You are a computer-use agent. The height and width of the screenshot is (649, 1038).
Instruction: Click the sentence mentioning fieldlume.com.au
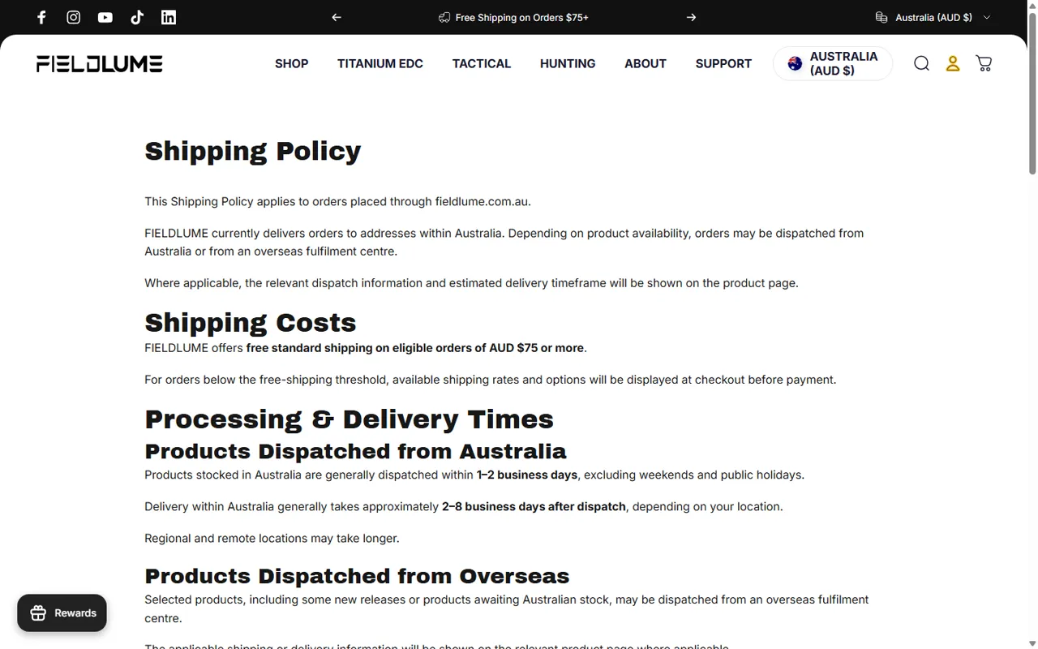tap(338, 201)
